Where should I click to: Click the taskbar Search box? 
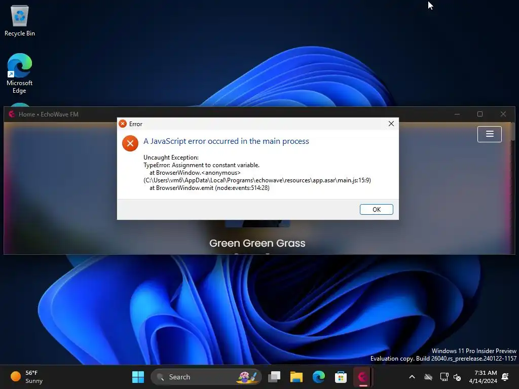pos(206,377)
